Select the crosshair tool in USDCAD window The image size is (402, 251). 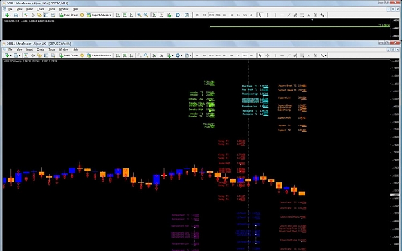[x=267, y=15]
